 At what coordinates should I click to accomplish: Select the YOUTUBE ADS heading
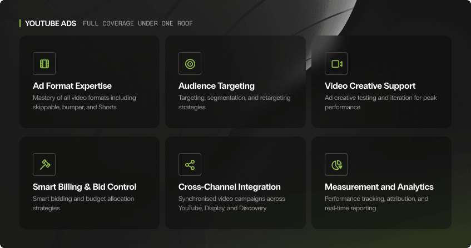coord(51,23)
